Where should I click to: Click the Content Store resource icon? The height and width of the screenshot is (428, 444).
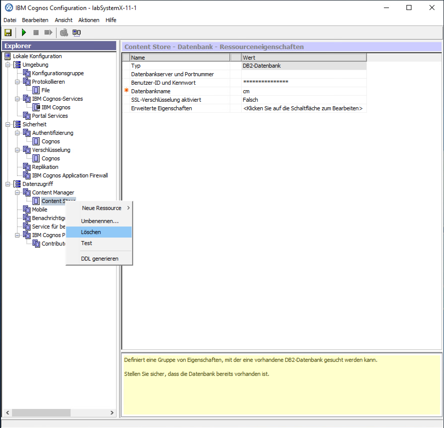click(x=36, y=201)
